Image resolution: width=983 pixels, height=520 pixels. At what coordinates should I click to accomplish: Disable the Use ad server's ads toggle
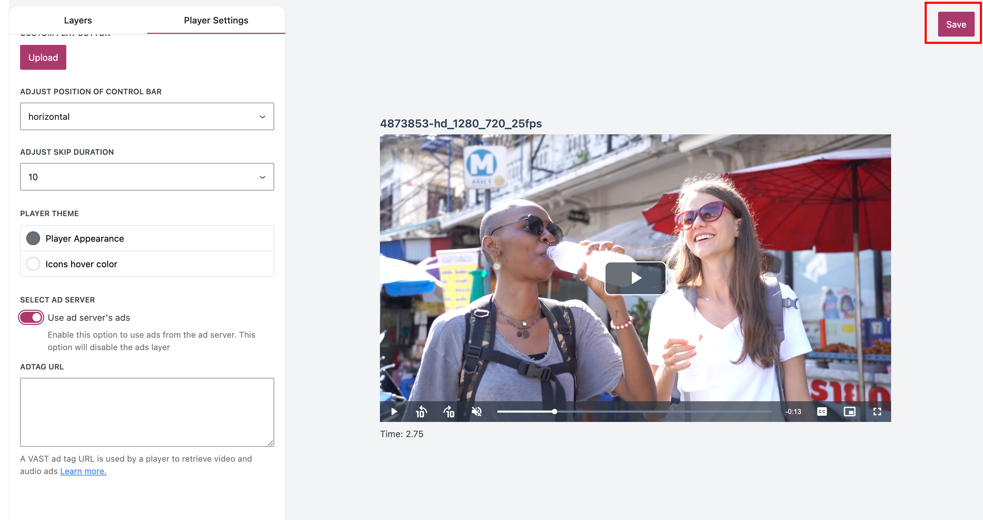(x=31, y=317)
